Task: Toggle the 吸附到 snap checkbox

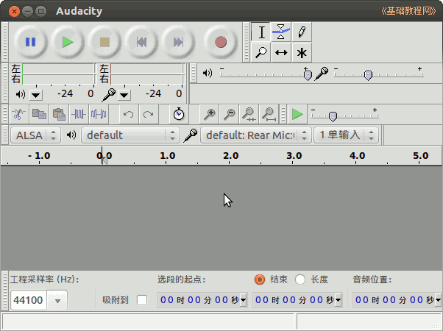Action: 142,300
